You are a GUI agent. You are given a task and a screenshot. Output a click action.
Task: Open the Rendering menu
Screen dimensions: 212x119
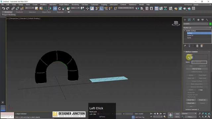[75, 5]
